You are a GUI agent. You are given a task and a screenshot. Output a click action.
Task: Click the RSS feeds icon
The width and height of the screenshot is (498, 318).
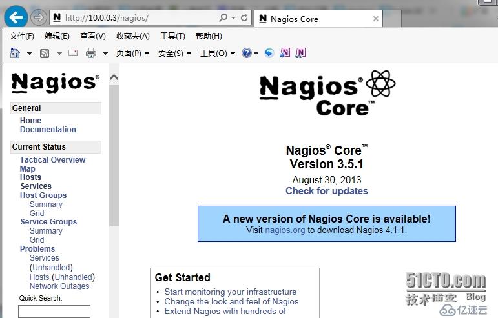click(45, 53)
